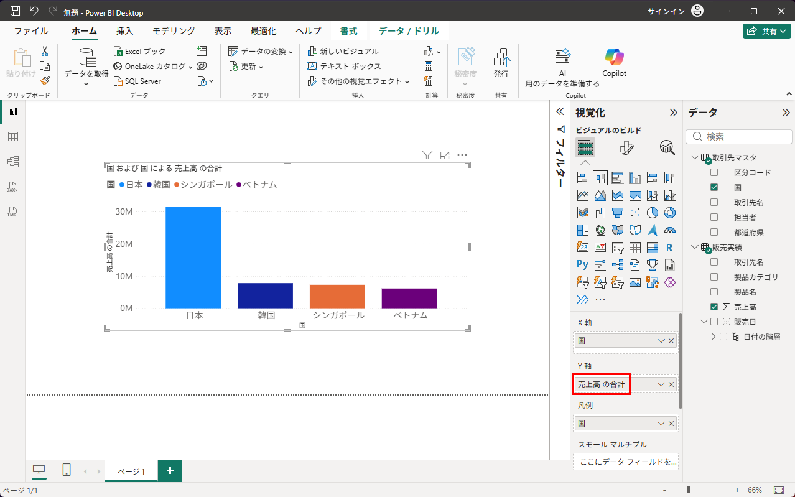The height and width of the screenshot is (497, 795).
Task: Select the Python visual
Action: tap(583, 264)
